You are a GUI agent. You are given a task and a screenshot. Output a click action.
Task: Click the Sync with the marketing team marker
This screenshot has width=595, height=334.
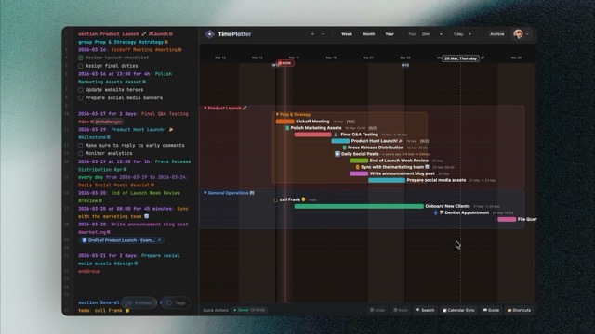click(x=357, y=167)
